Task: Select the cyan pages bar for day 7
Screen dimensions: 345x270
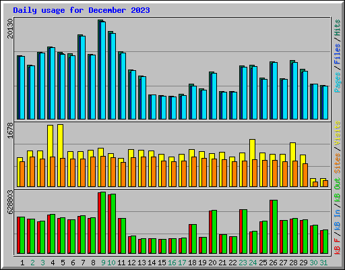Action: pos(83,78)
